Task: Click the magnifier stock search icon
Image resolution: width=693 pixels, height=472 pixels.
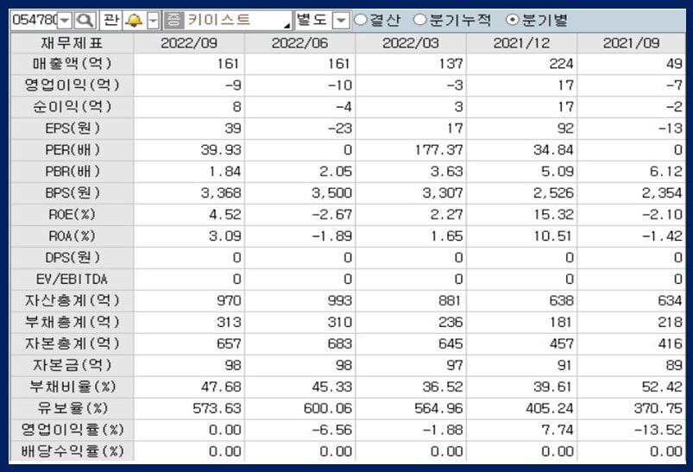Action: 85,20
